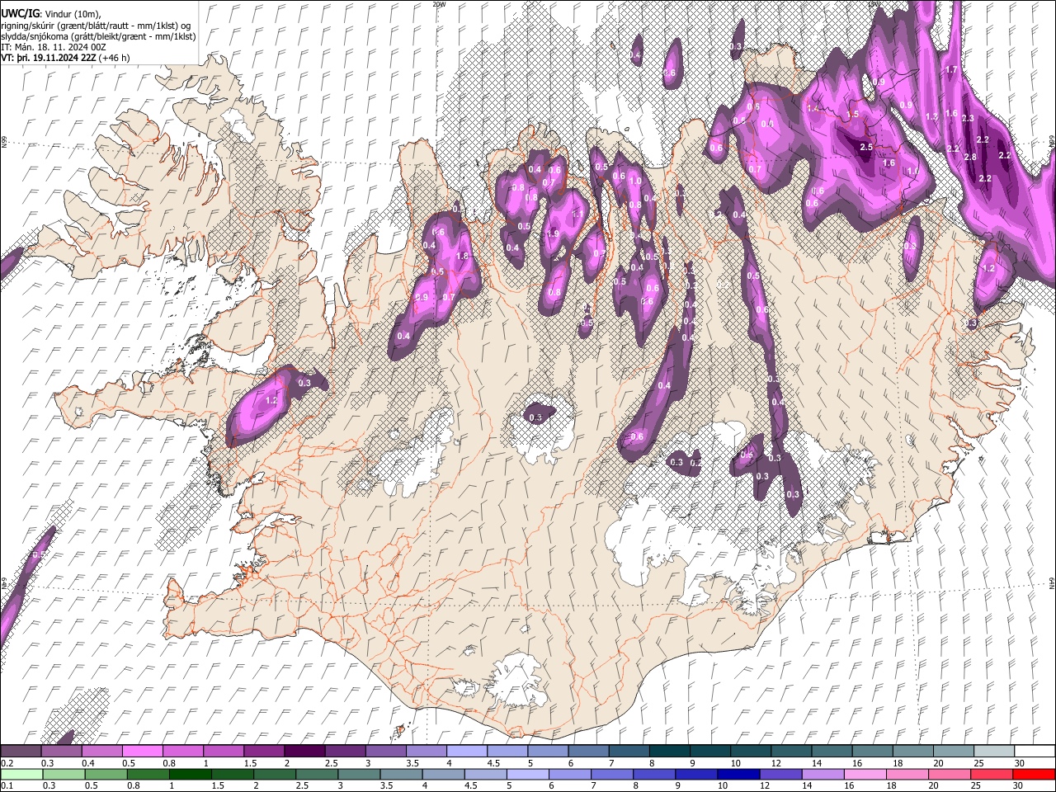Click the 'slydda/snjókoma' legend description line
The width and height of the screenshot is (1056, 792).
pyautogui.click(x=98, y=36)
